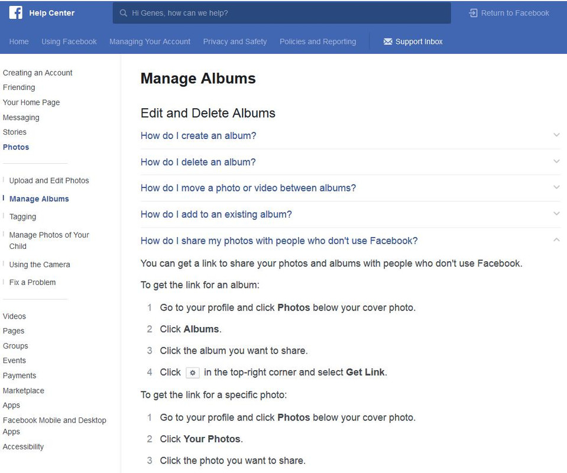Image resolution: width=567 pixels, height=473 pixels.
Task: Open "How do I create an album?" question
Action: [198, 135]
